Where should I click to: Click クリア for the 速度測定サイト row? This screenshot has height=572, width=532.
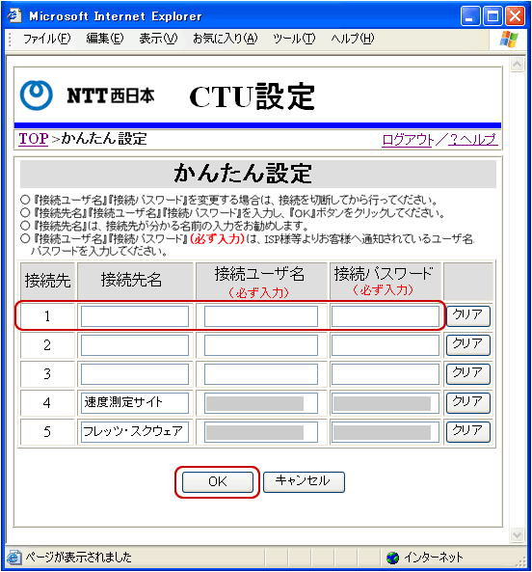(467, 402)
